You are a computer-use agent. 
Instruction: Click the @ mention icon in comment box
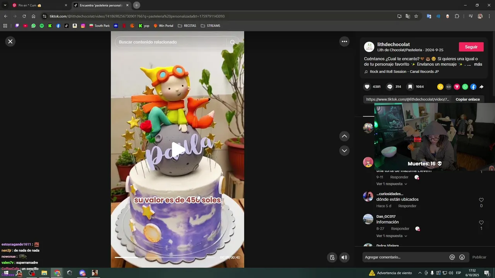pyautogui.click(x=452, y=257)
